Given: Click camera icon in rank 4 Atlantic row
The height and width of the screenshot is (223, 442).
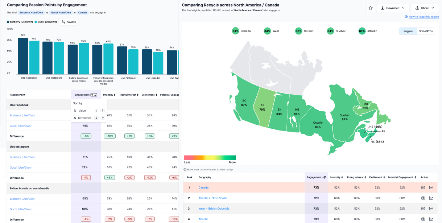Looking at the screenshot, I should (423, 219).
